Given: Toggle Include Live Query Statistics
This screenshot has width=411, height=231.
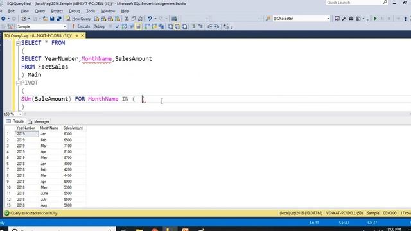Looking at the screenshot, I should tap(154, 26).
